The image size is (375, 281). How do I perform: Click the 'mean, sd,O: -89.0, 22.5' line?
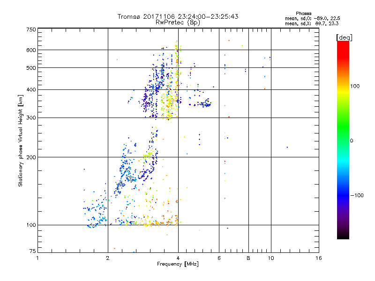[312, 18]
